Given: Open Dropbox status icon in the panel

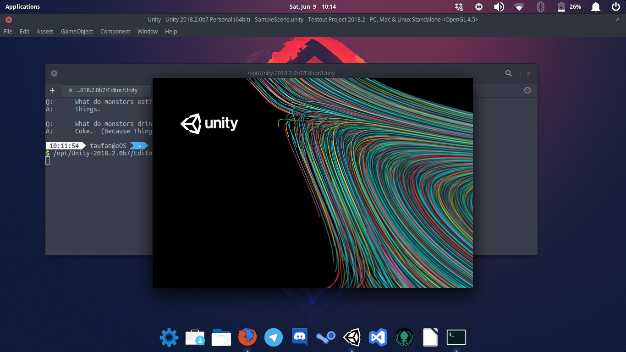Looking at the screenshot, I should (x=458, y=7).
